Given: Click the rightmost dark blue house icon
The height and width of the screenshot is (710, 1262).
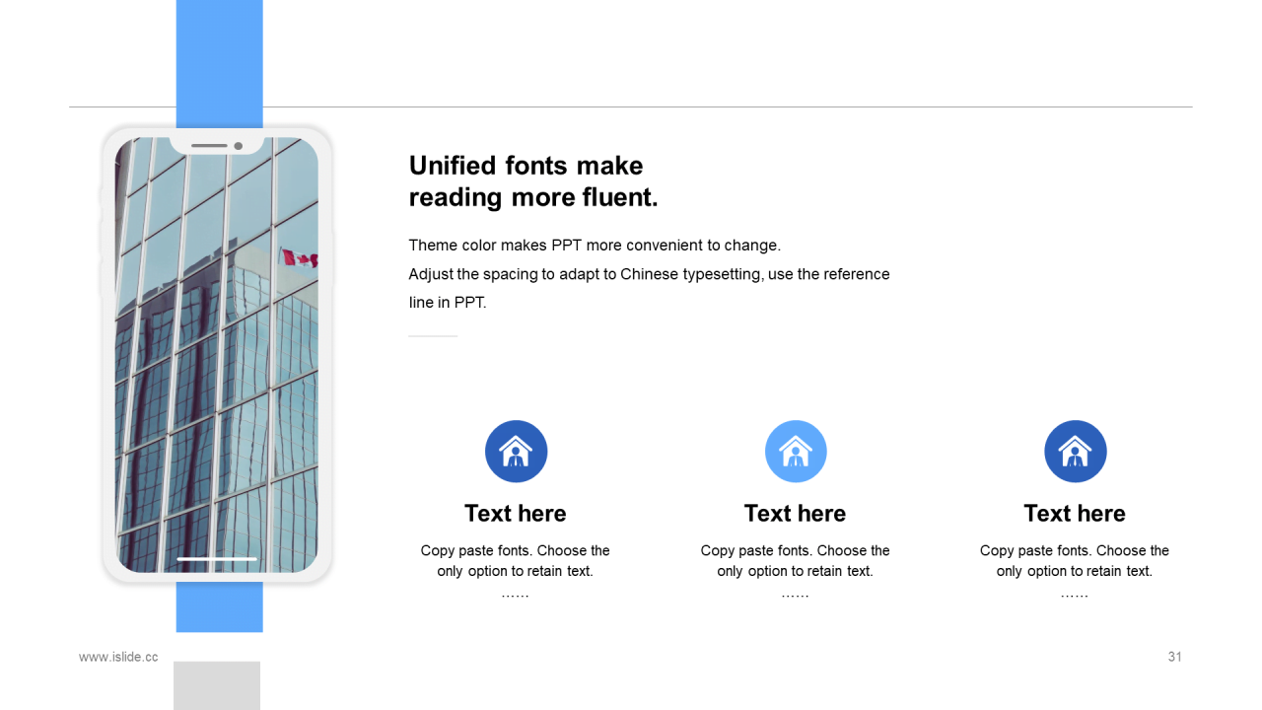Looking at the screenshot, I should (x=1075, y=452).
